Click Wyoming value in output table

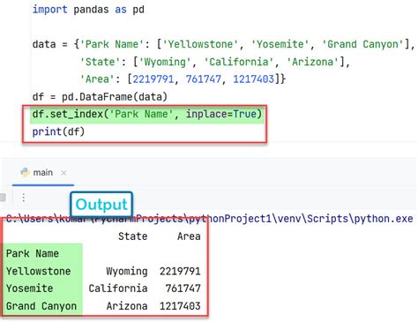coord(127,271)
